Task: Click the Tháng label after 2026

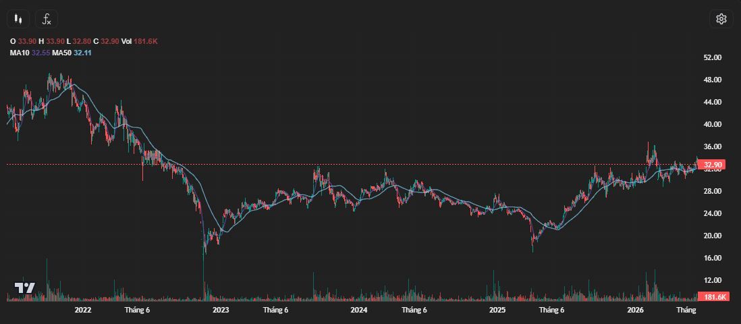Action: click(686, 310)
